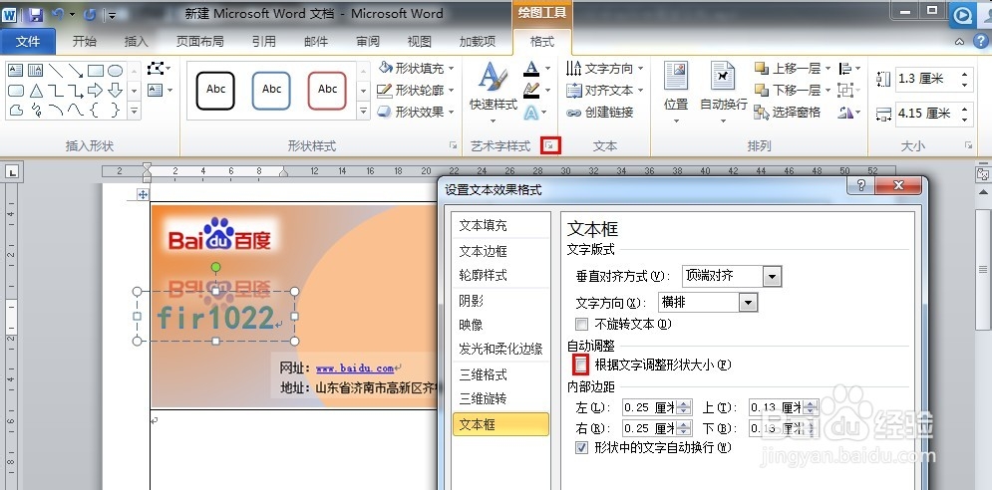
Task: Open the Position (位置) menu
Action: 676,93
